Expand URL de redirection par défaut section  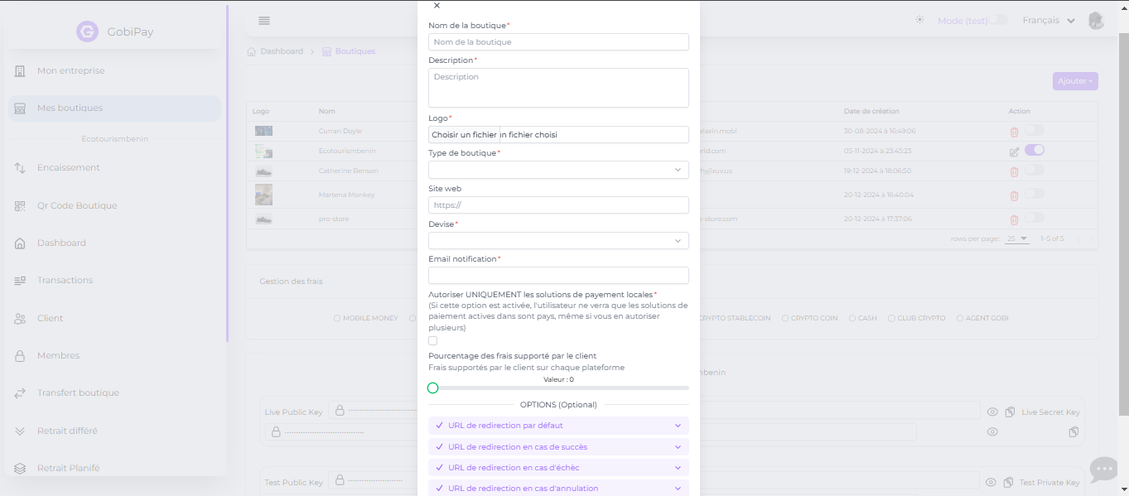tap(558, 426)
